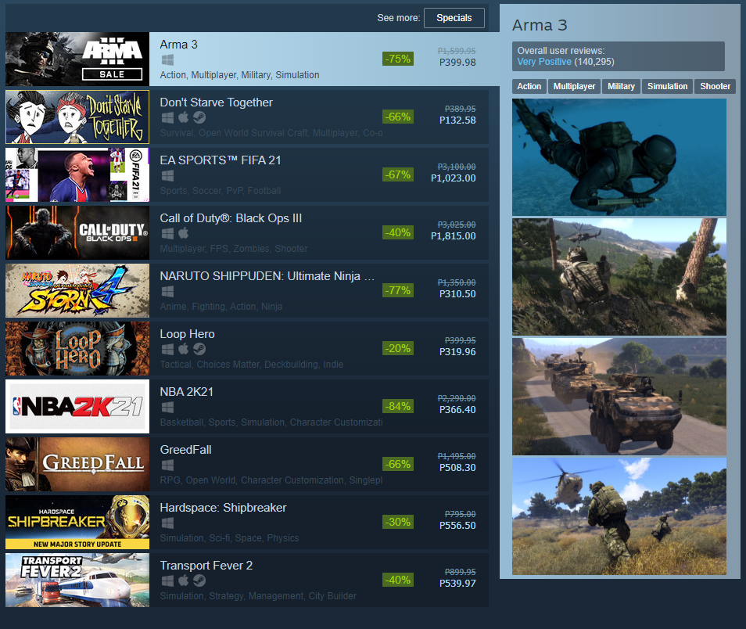The width and height of the screenshot is (746, 629).
Task: View the armored vehicle convoy screenshot
Action: tap(619, 397)
